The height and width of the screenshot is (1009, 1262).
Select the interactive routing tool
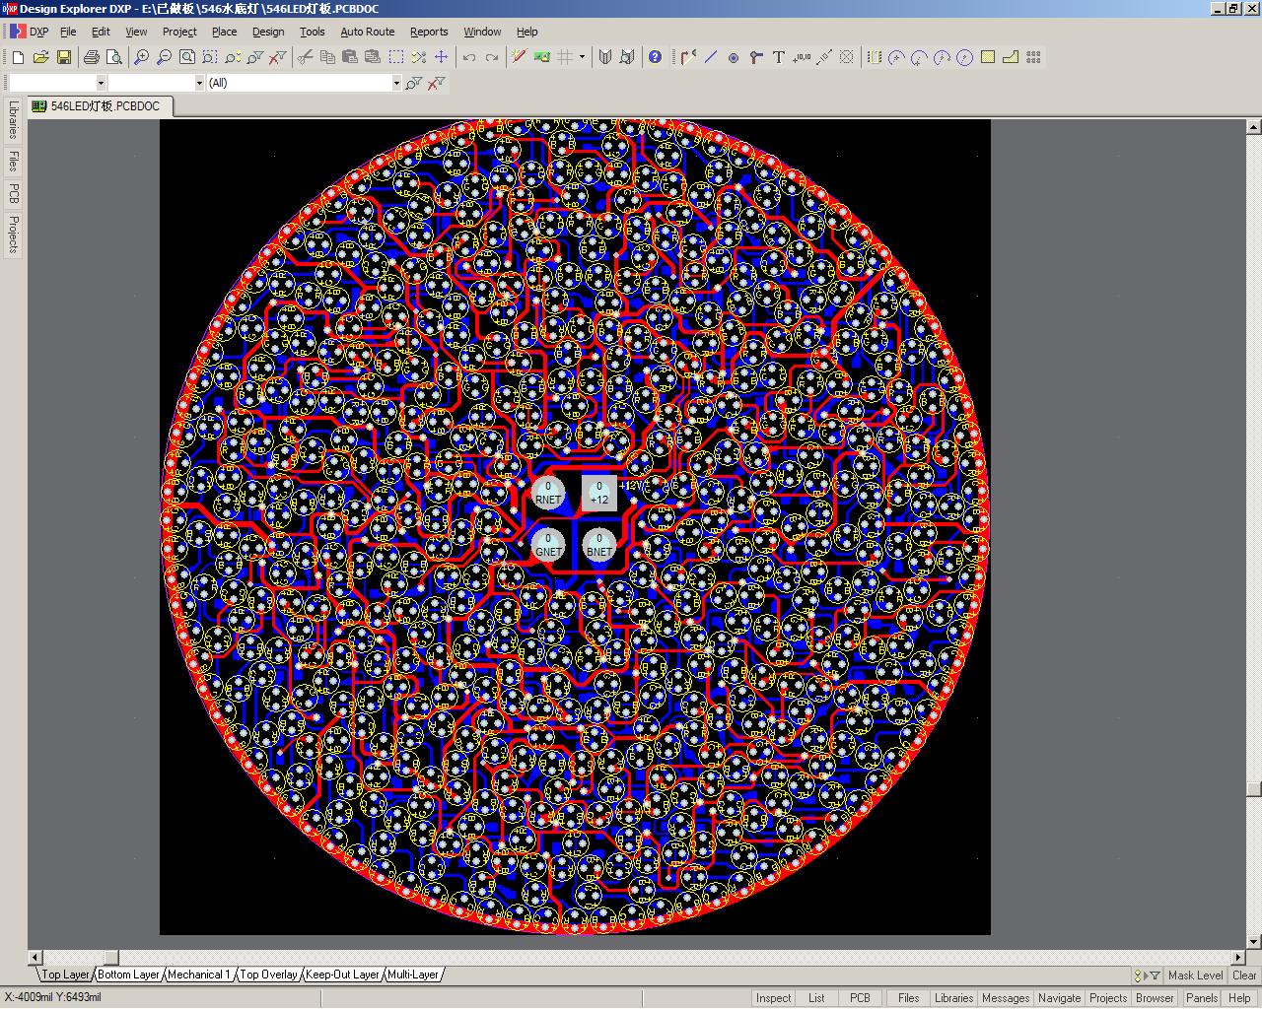[x=688, y=57]
